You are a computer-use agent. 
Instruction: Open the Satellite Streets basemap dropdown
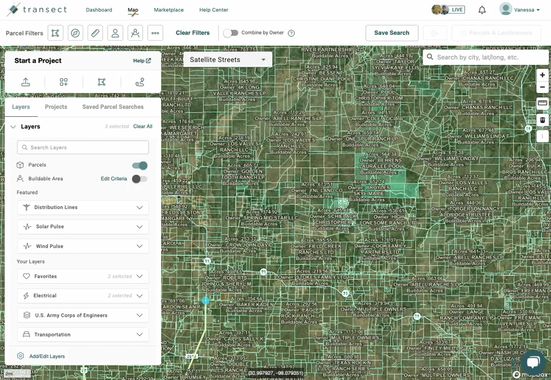(228, 59)
